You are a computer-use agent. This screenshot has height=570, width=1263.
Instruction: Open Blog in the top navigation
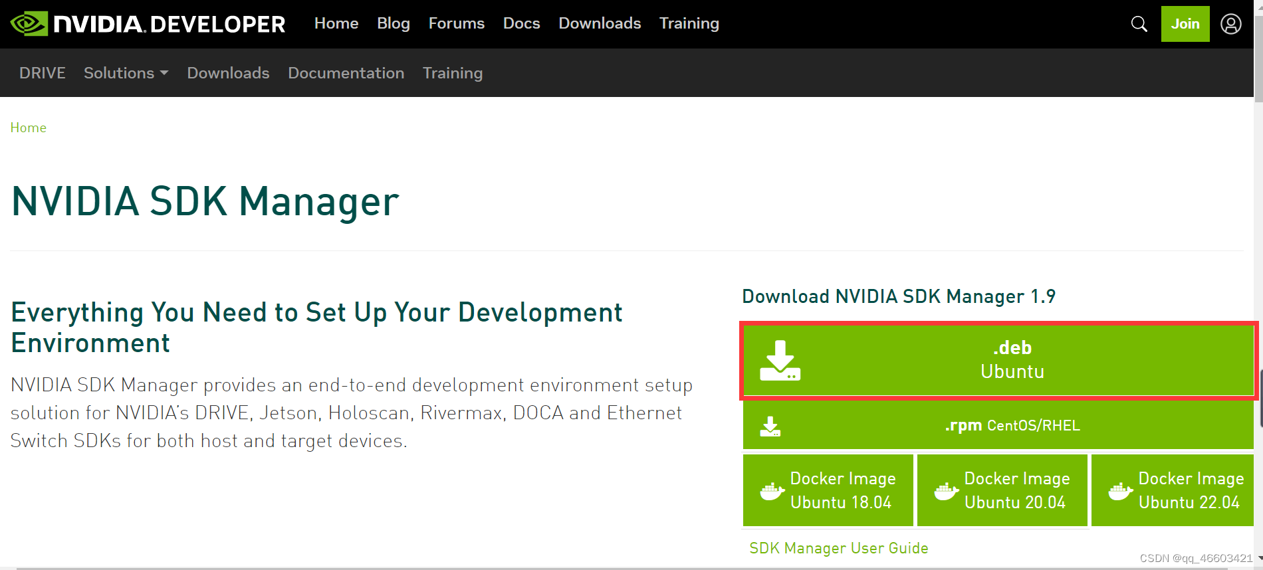tap(394, 23)
